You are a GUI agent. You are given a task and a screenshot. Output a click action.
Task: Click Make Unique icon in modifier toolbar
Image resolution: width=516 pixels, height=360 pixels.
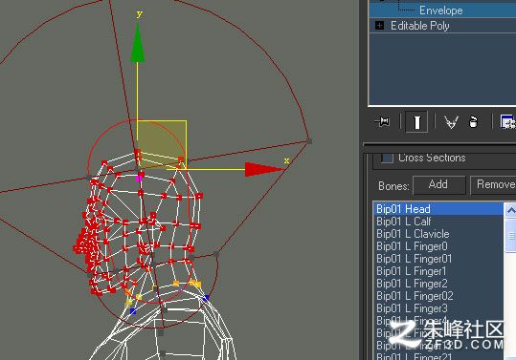[x=451, y=122]
